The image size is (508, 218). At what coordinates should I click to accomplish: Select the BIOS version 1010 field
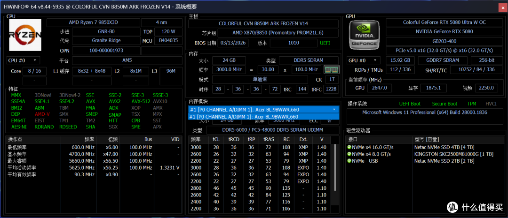point(293,43)
